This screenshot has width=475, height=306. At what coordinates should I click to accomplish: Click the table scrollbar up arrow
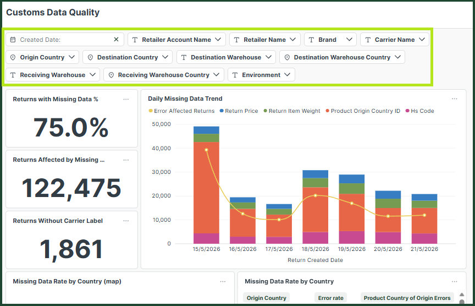pyautogui.click(x=462, y=294)
